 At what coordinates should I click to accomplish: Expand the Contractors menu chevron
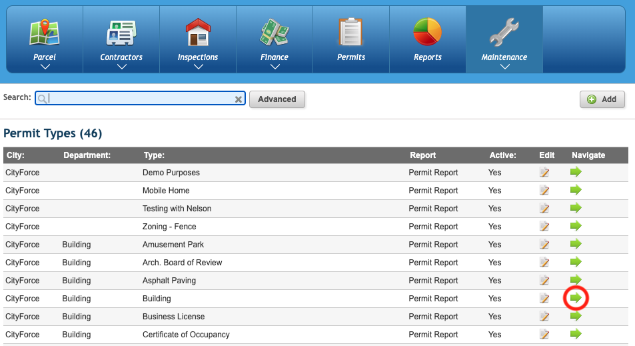[121, 67]
